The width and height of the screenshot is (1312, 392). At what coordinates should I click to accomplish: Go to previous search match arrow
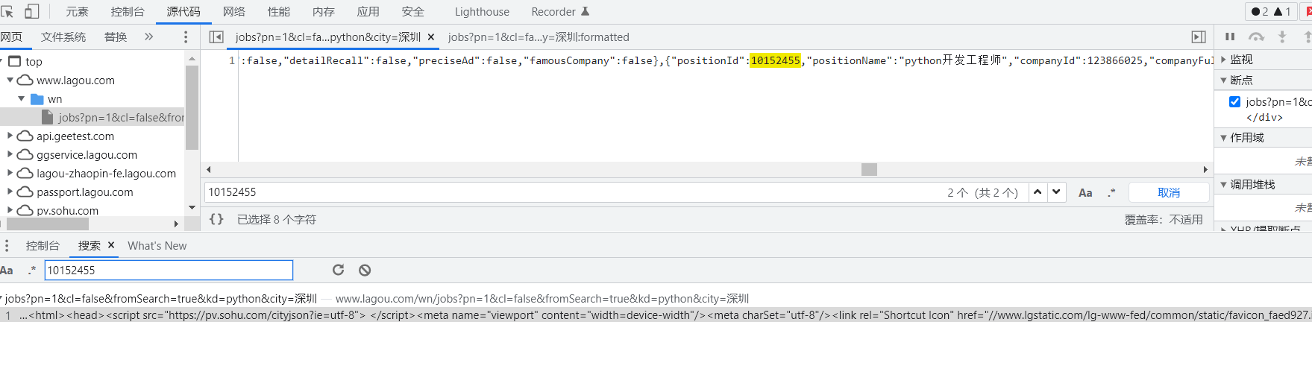pos(1038,192)
